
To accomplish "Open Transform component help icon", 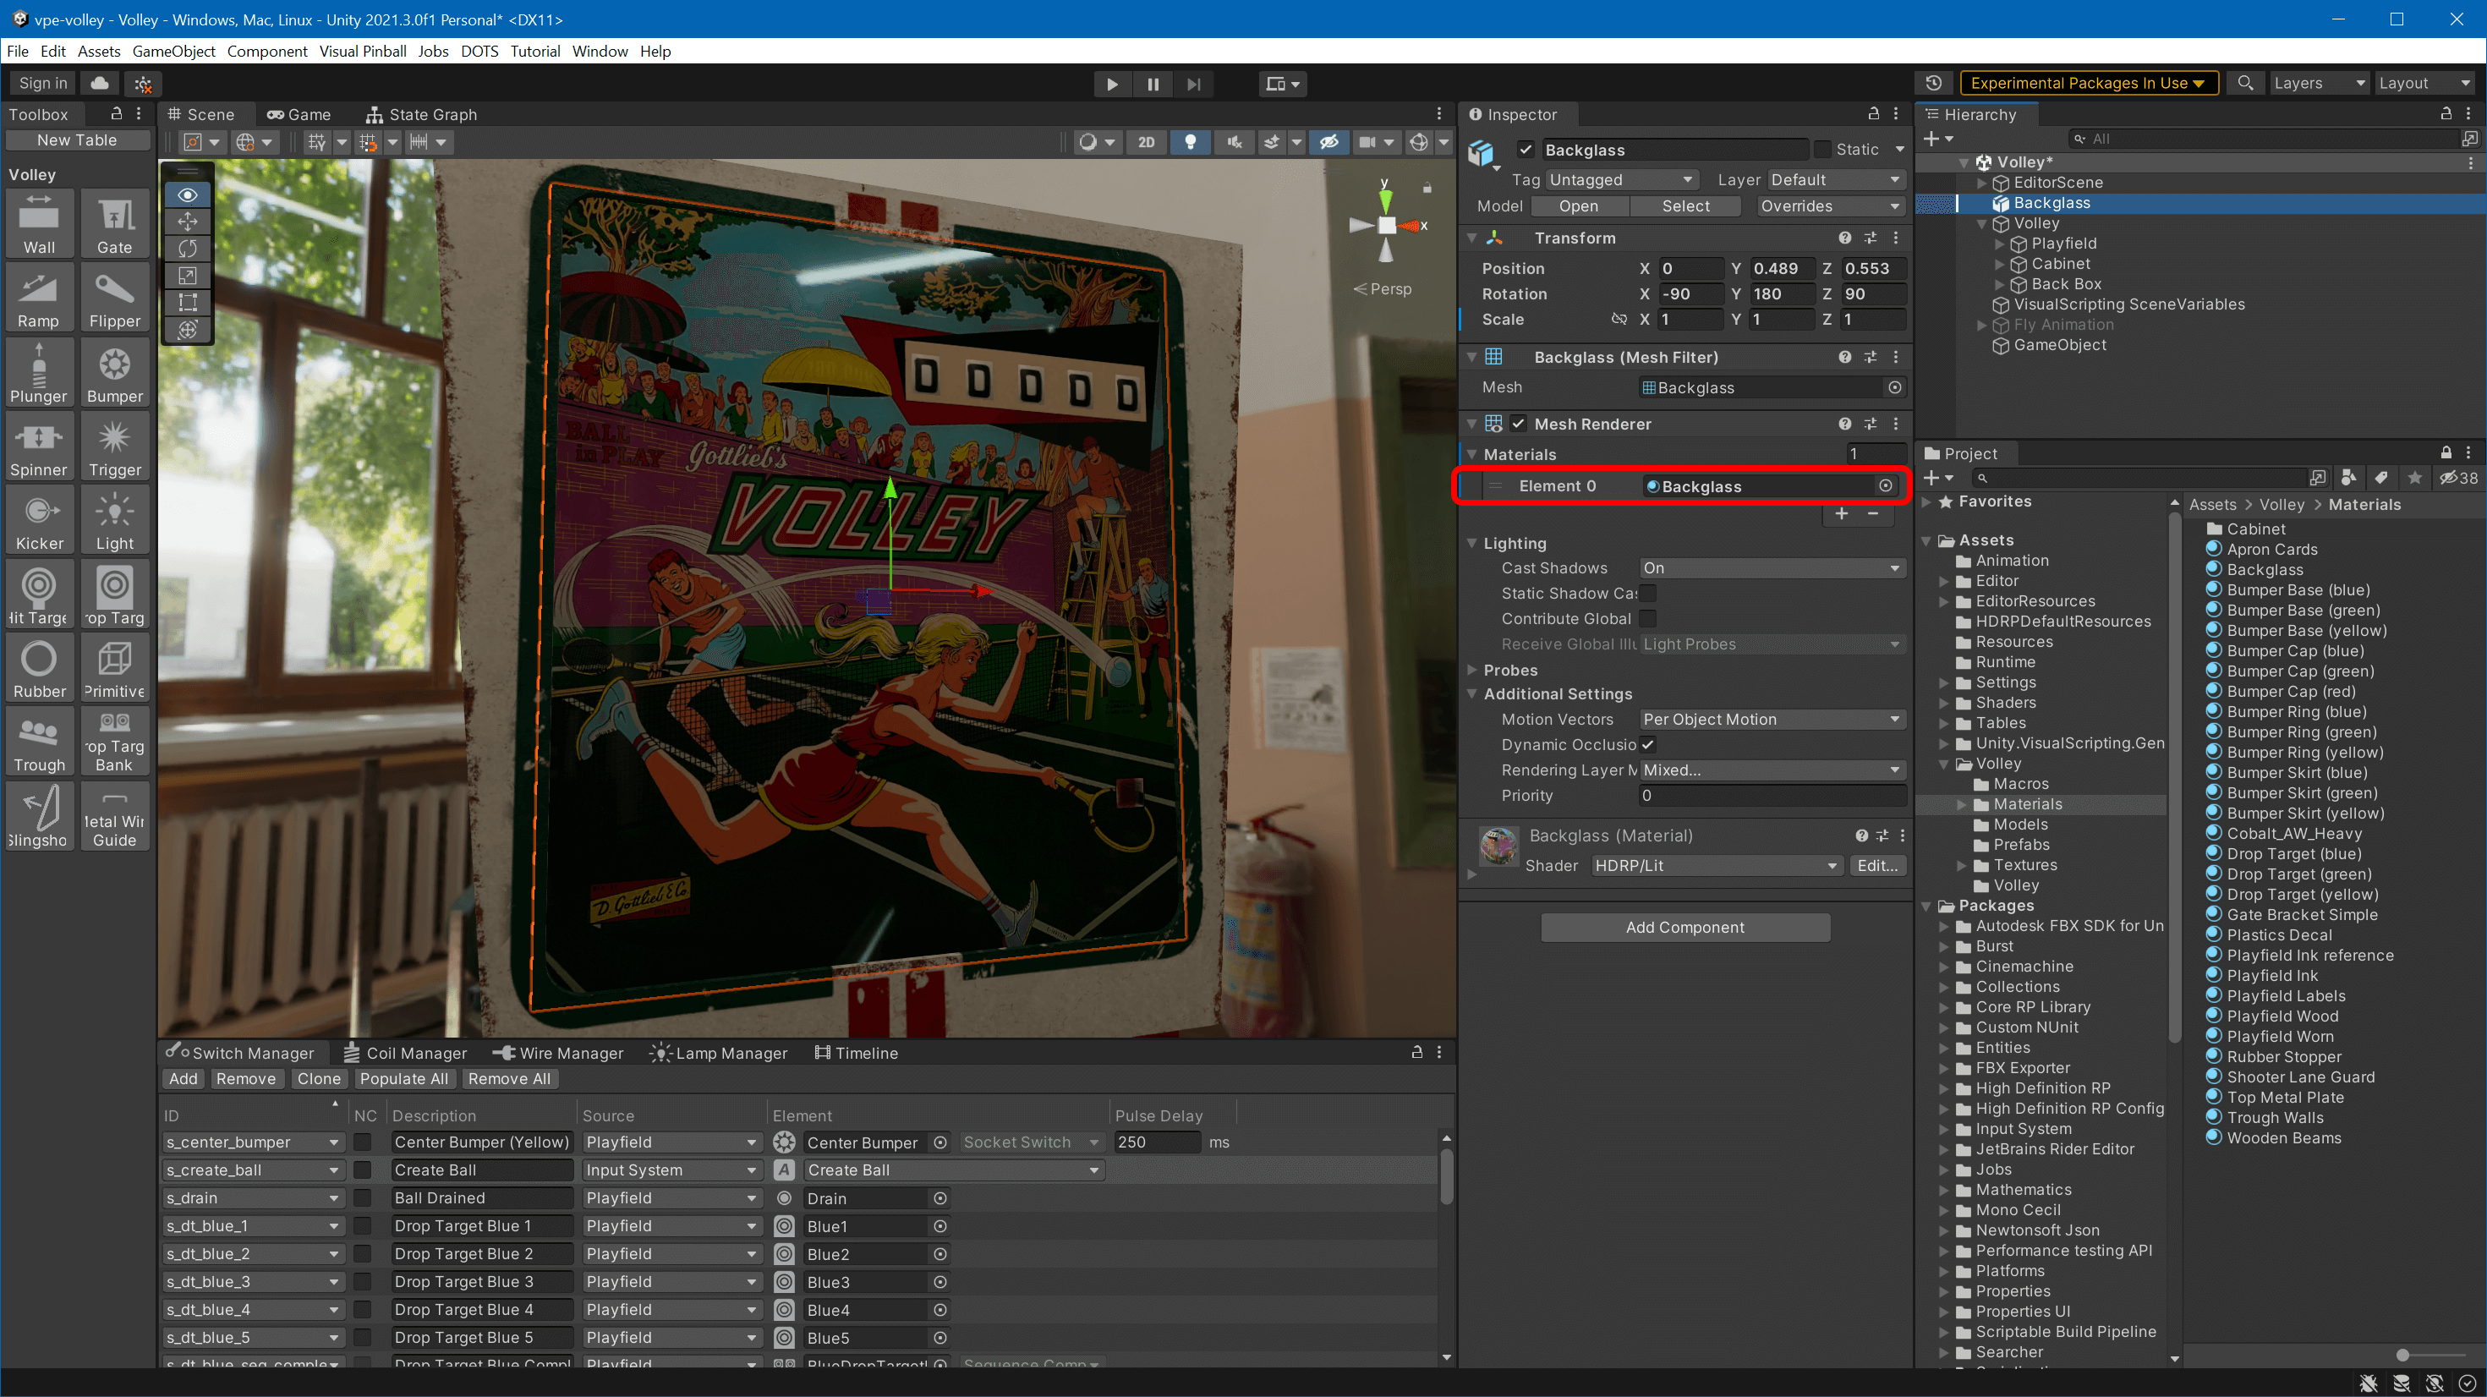I will pos(1844,238).
